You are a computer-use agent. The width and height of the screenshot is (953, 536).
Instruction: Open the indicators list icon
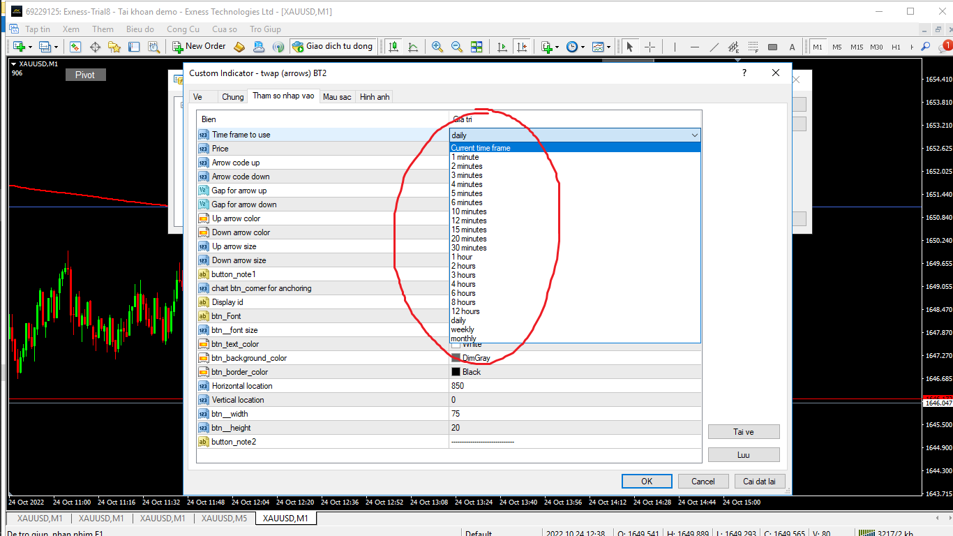546,47
